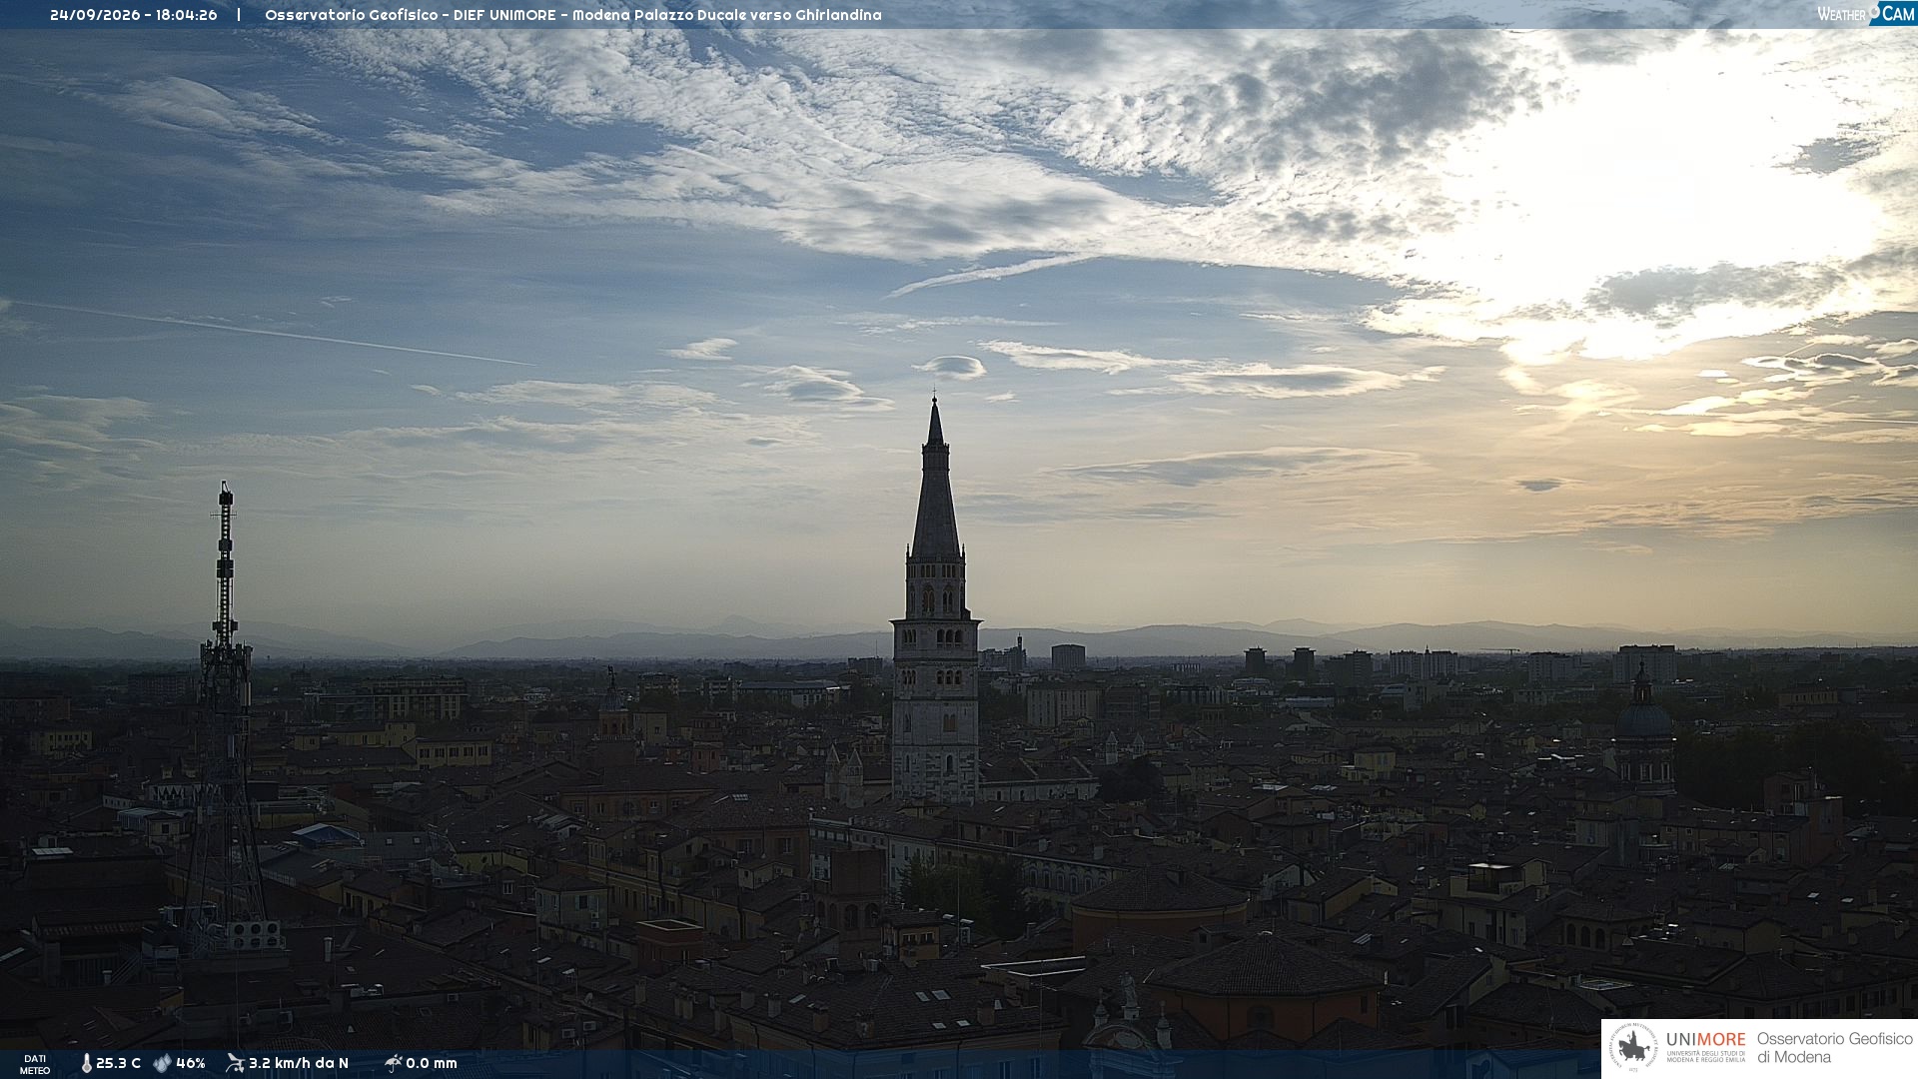
Task: Click the UNIMORE university seal emblem
Action: click(1633, 1048)
